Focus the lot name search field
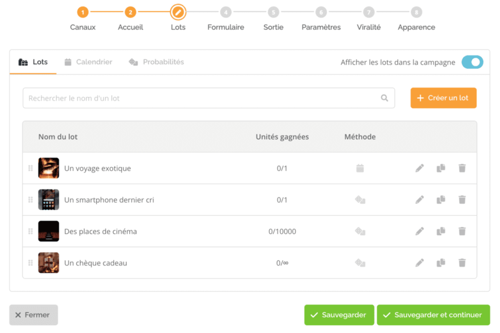 (208, 98)
